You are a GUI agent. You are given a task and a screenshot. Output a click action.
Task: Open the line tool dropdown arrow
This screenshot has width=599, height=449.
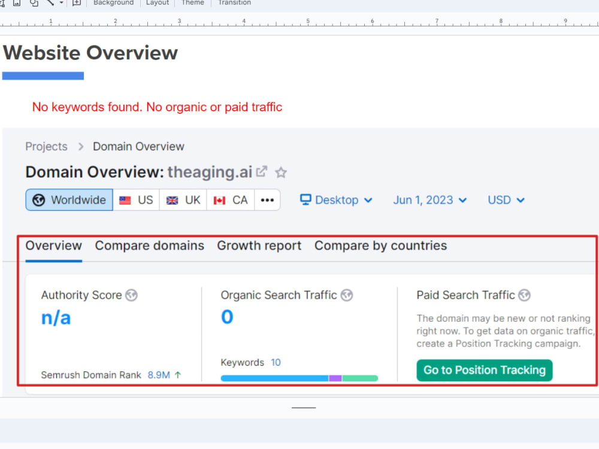[61, 2]
